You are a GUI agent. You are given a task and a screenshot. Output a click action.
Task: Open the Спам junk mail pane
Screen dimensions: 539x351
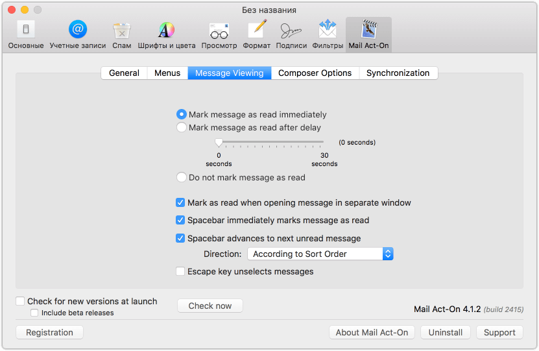coord(122,35)
